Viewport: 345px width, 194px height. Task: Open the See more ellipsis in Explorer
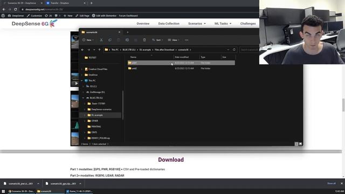187,40
